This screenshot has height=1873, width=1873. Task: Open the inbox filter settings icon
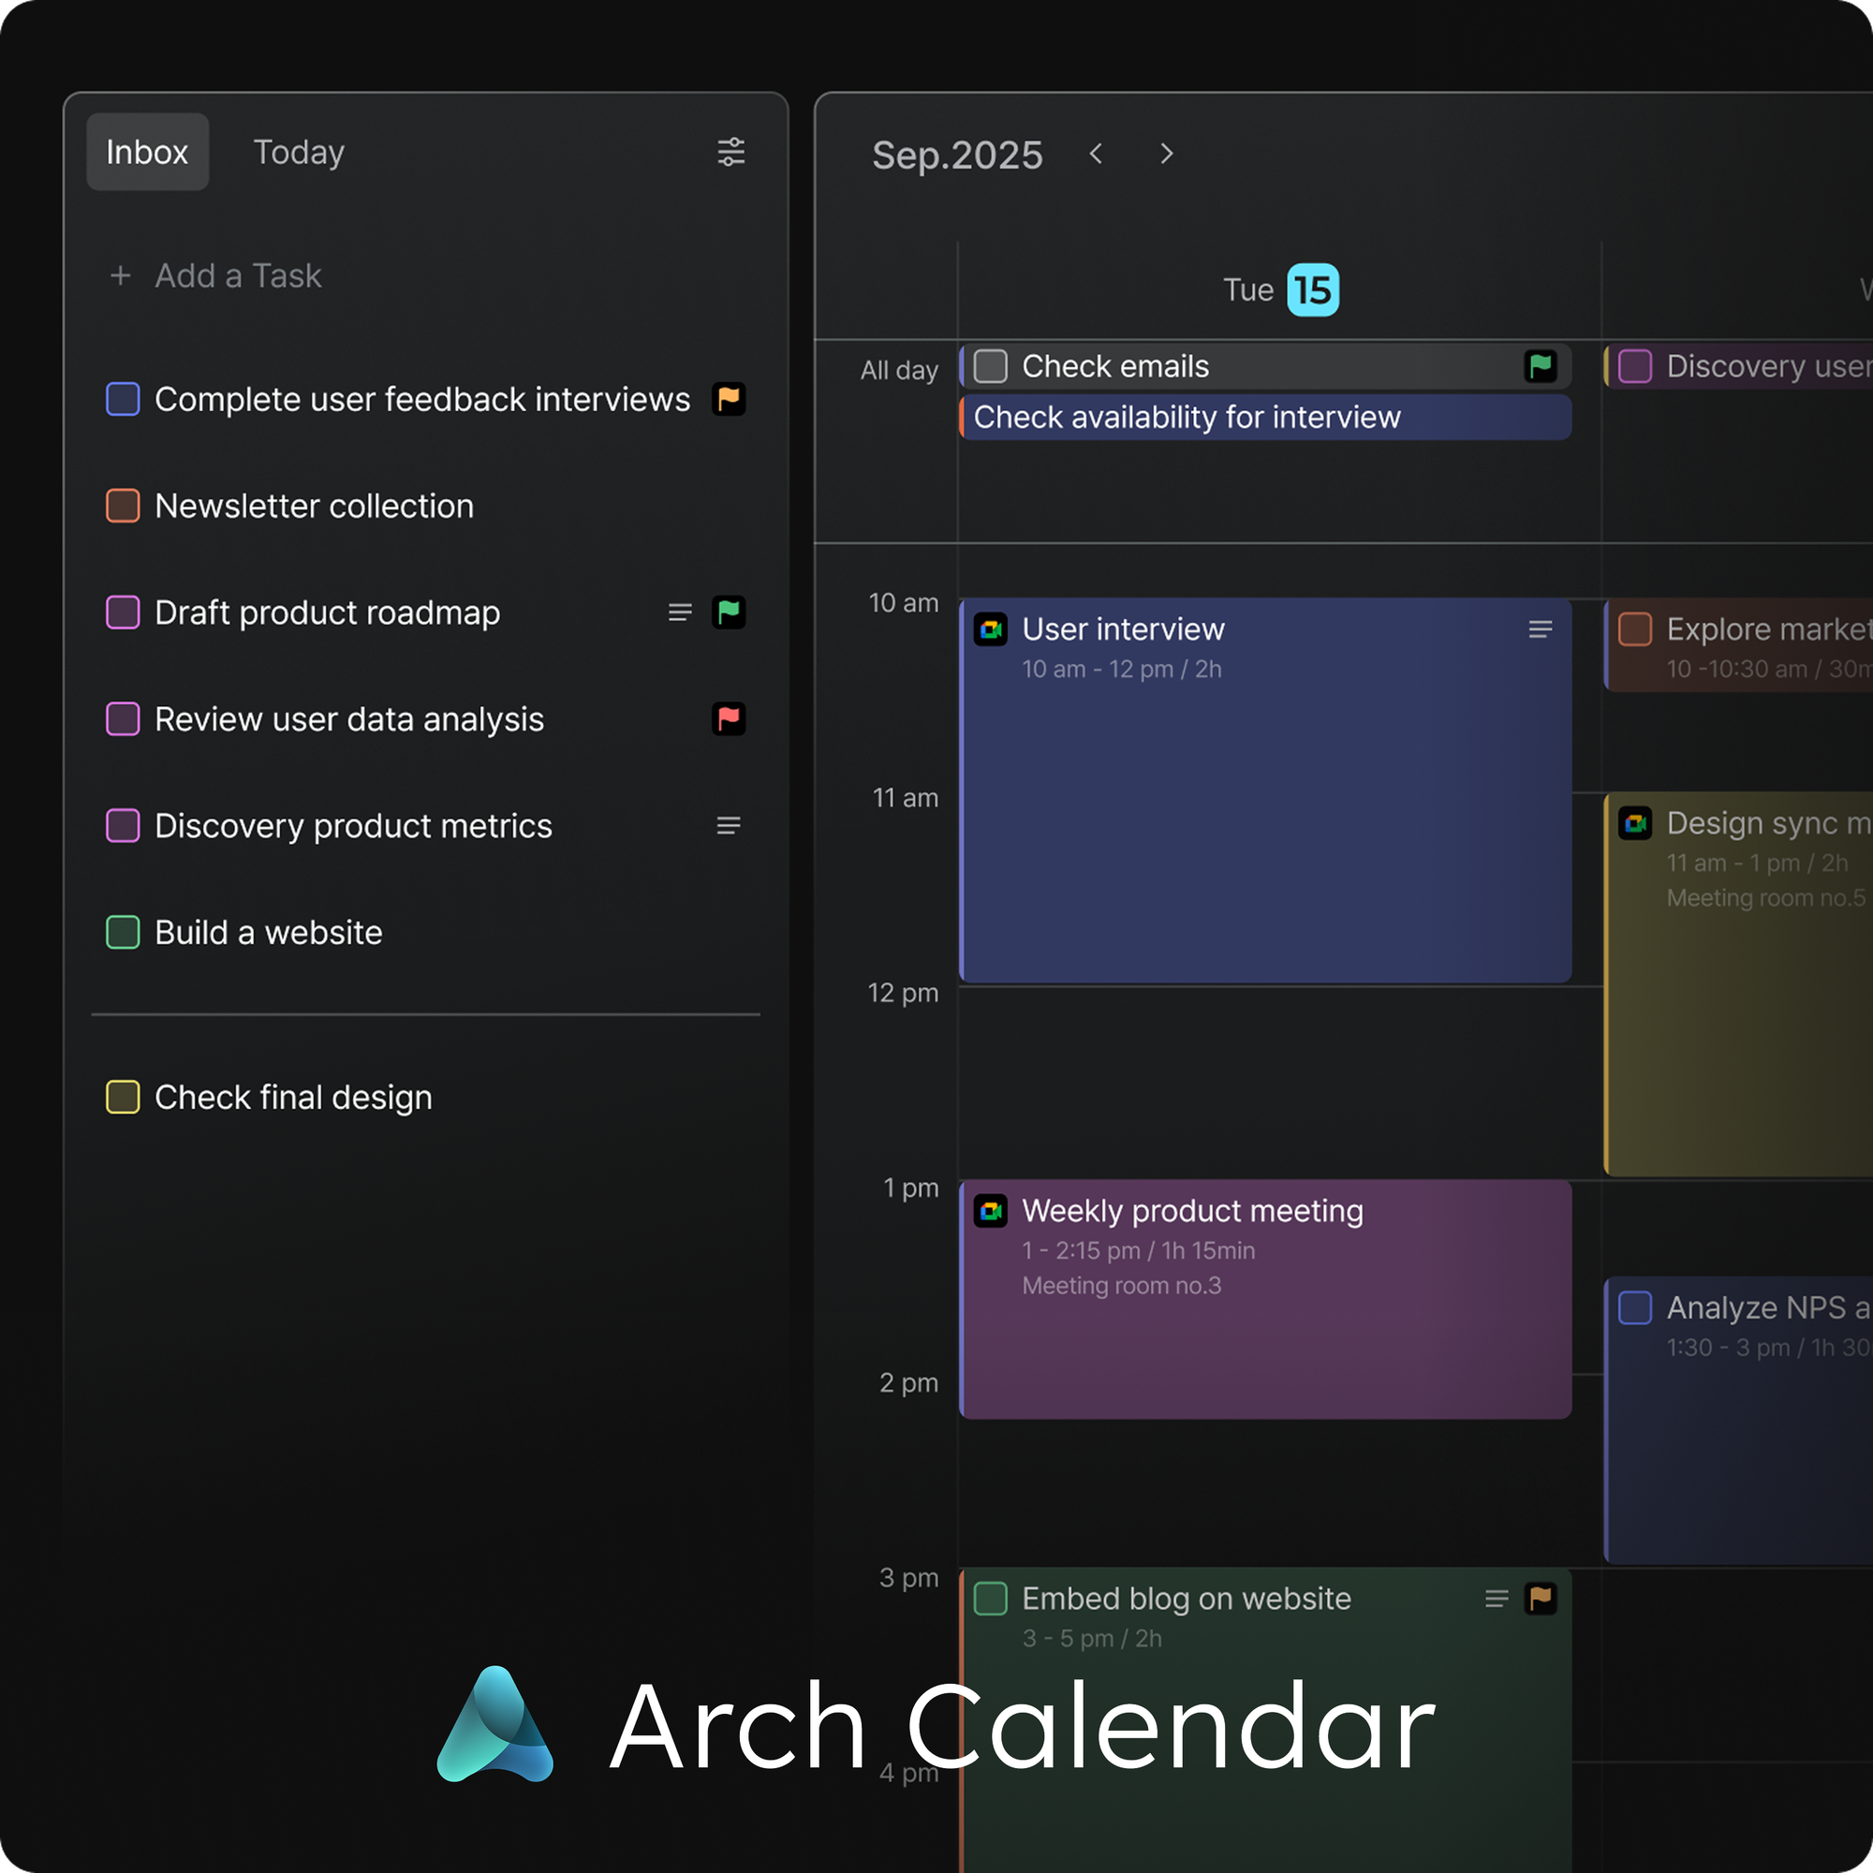pyautogui.click(x=731, y=153)
